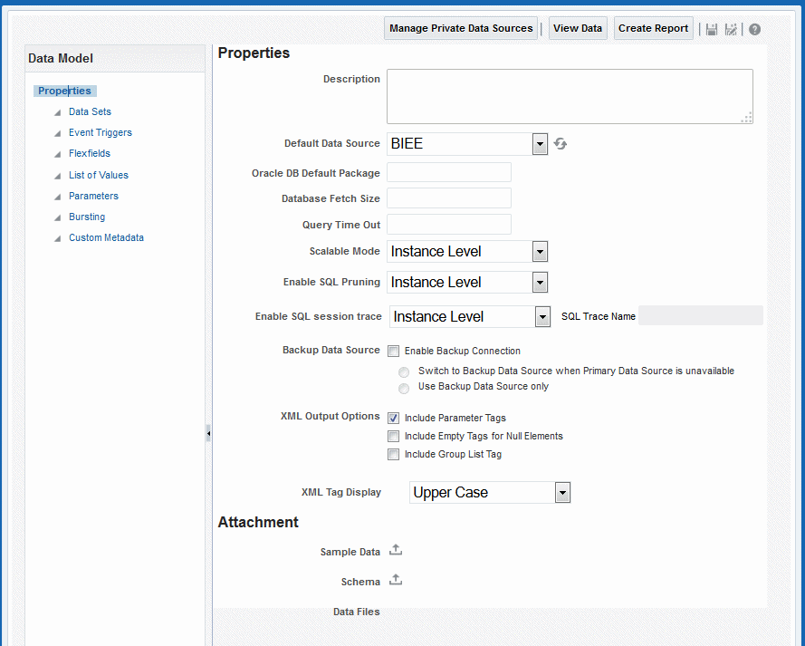Click the Save As toolbar icon
Image resolution: width=805 pixels, height=646 pixels.
tap(731, 28)
